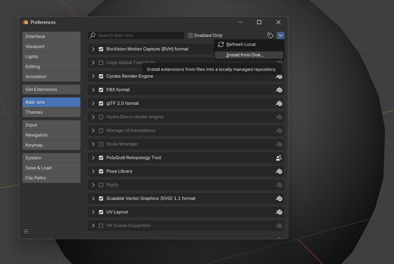Open the hamburger menu at bottom left
This screenshot has height=264, width=394.
(26, 231)
